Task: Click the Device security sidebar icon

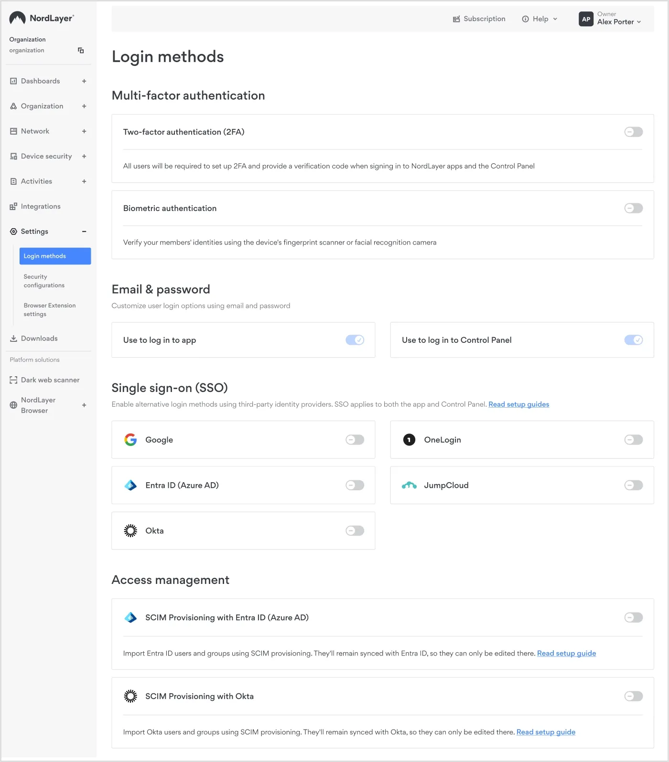Action: [13, 156]
